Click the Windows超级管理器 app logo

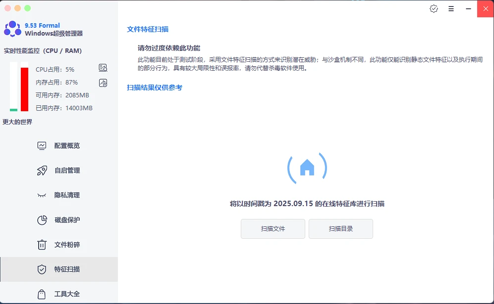click(11, 30)
